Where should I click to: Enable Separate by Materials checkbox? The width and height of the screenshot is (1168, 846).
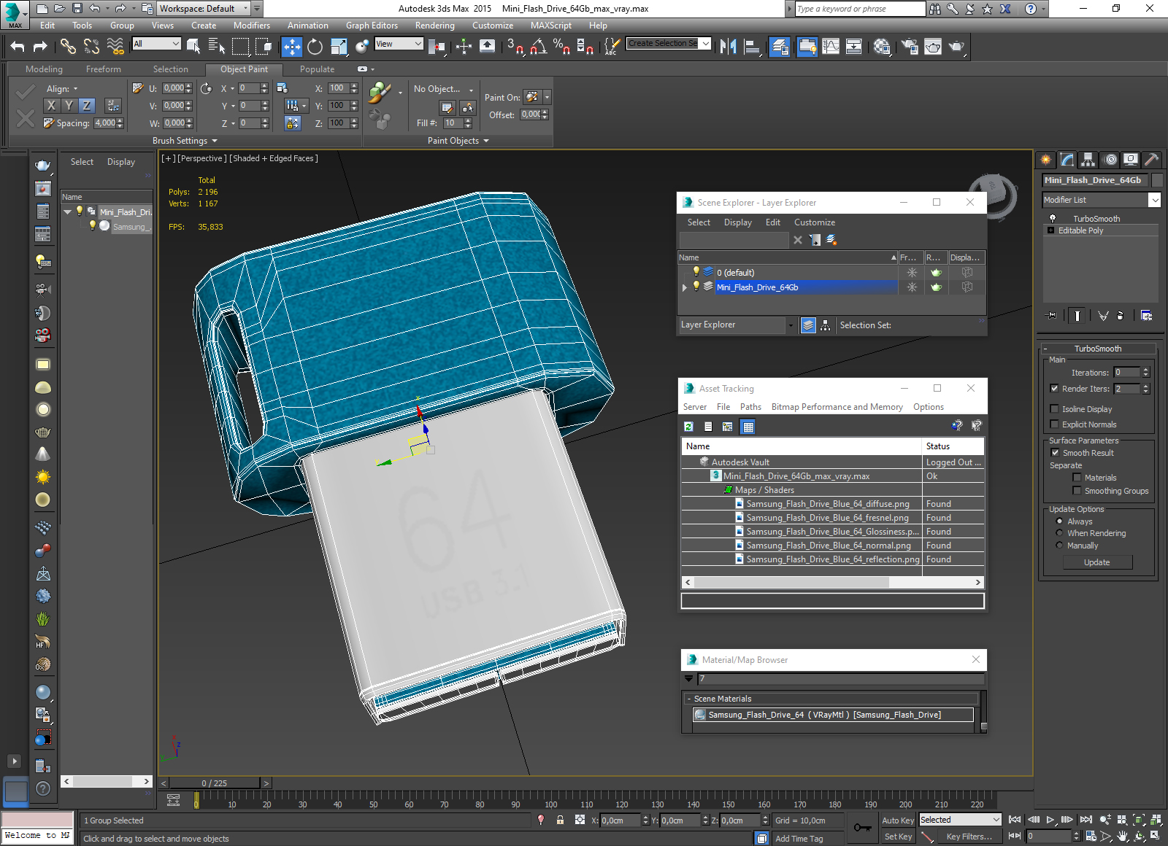pos(1077,478)
